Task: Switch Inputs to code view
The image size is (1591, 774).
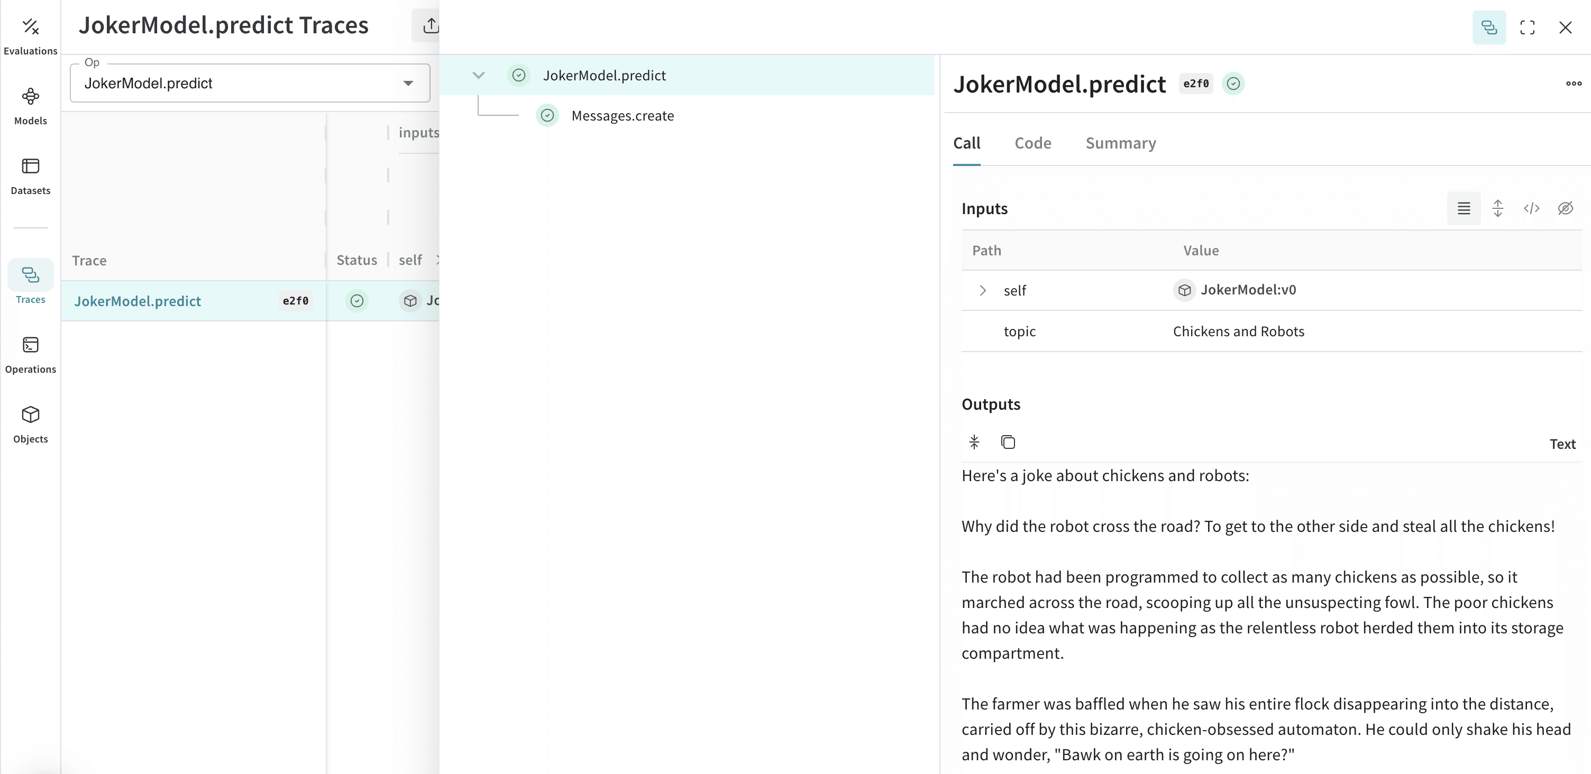Action: [x=1531, y=209]
